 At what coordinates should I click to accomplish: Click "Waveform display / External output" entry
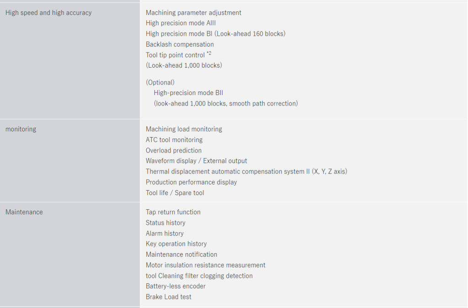pyautogui.click(x=197, y=161)
